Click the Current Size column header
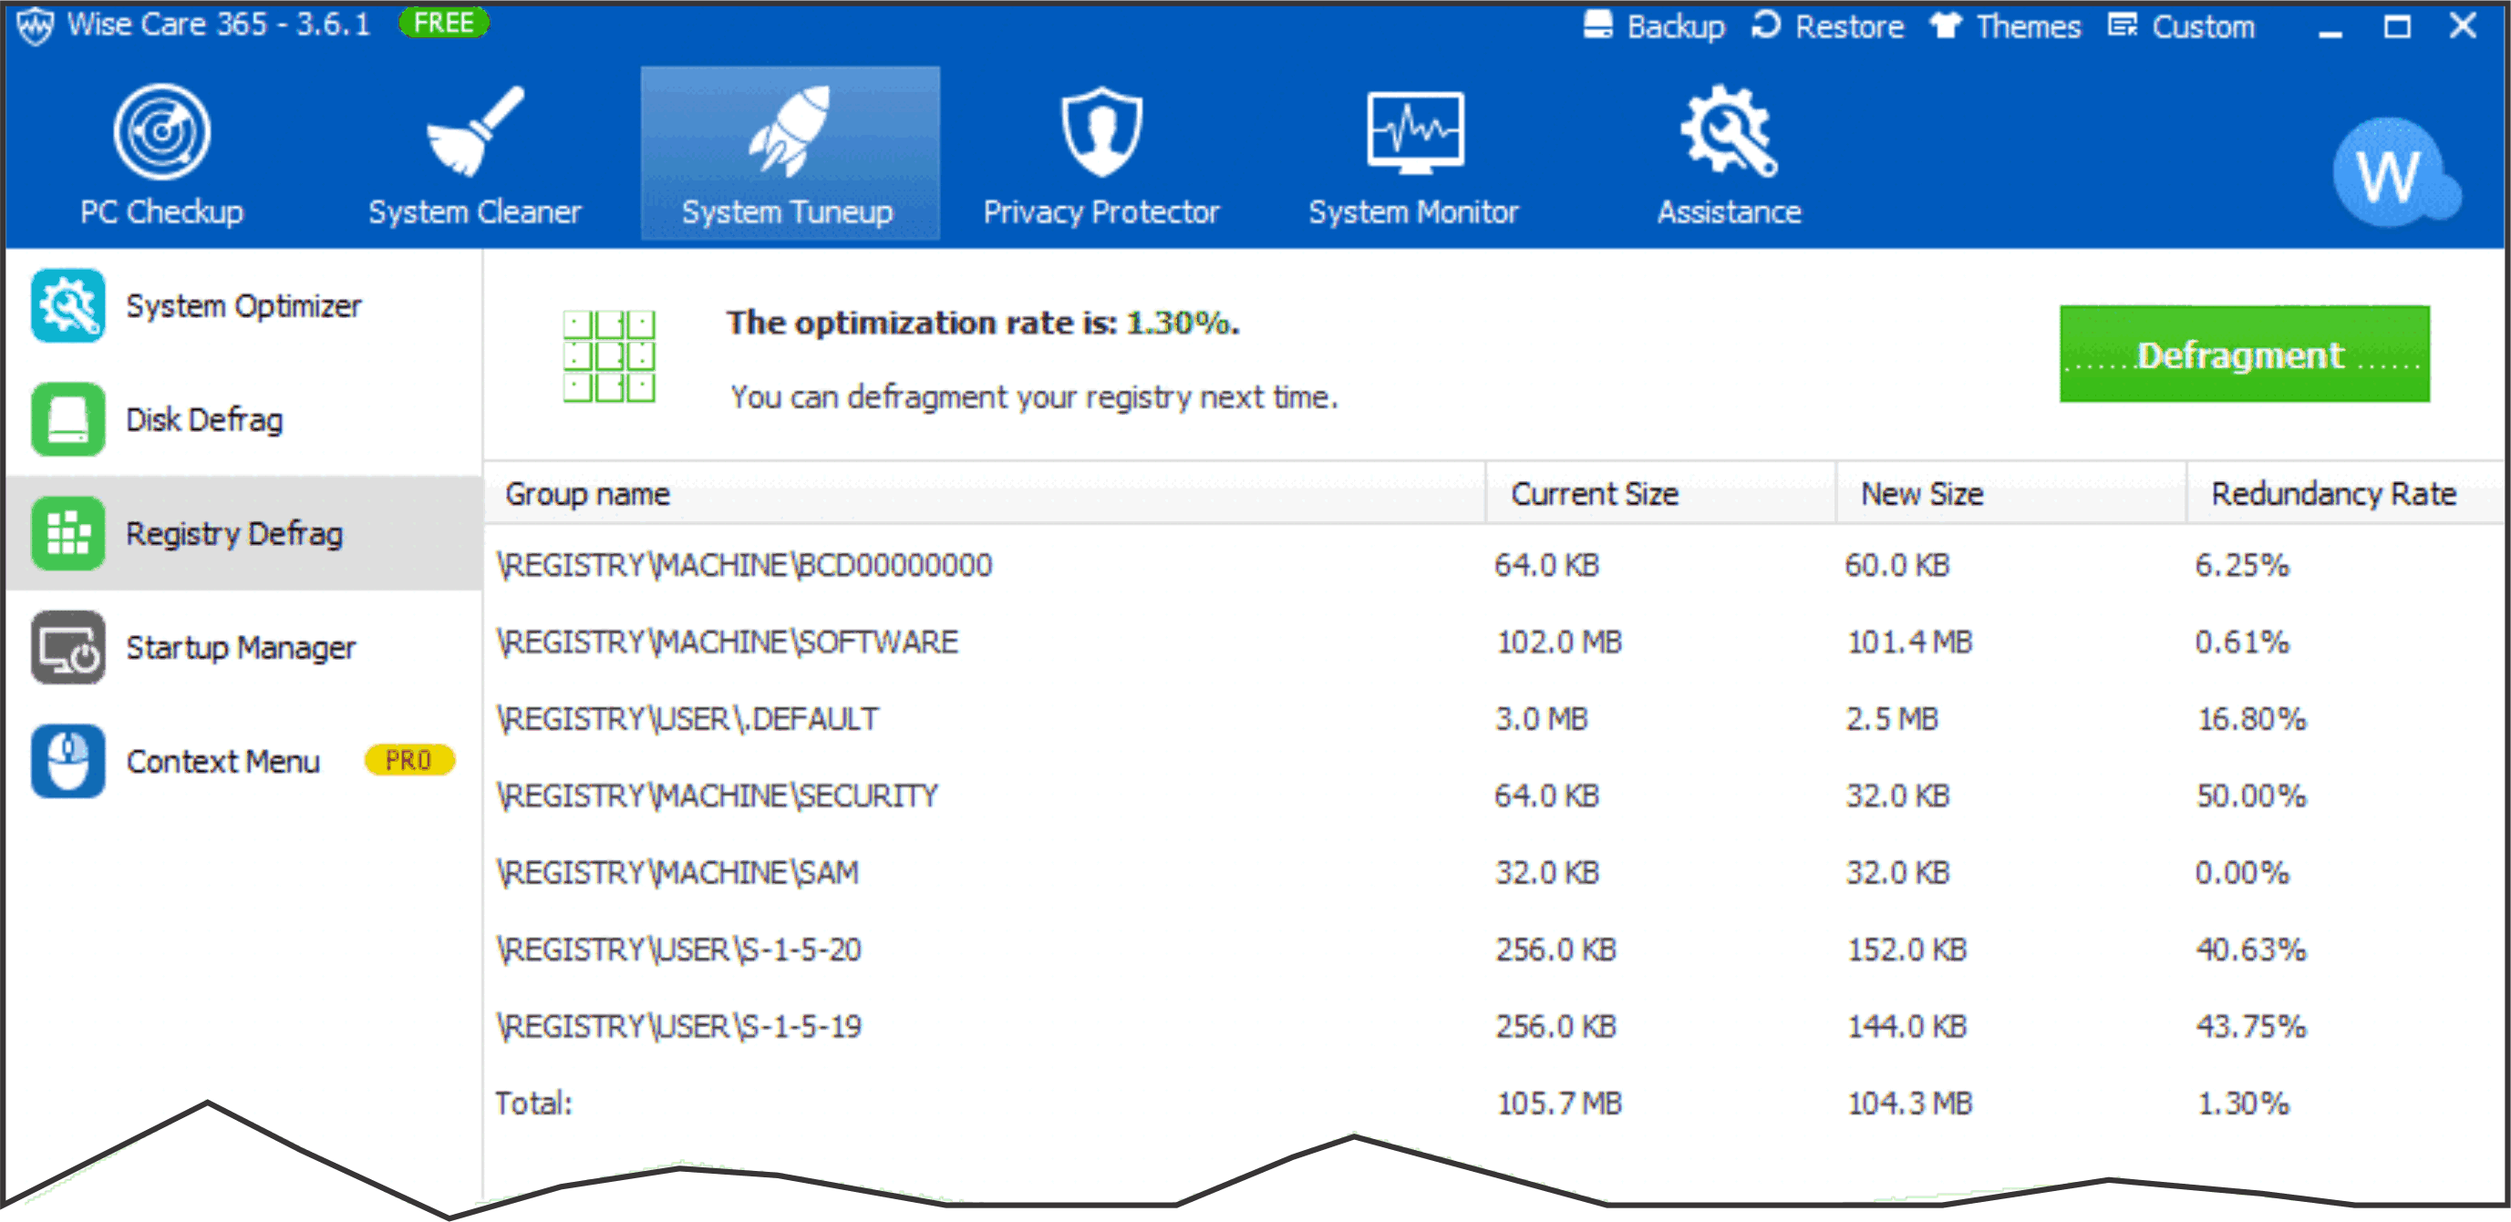Image resolution: width=2511 pixels, height=1222 pixels. [x=1661, y=494]
